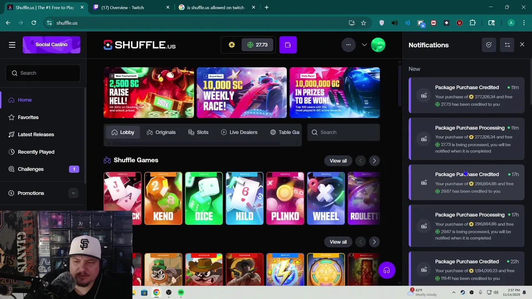Image resolution: width=532 pixels, height=299 pixels.
Task: Open the Keno game tile
Action: pos(163,199)
